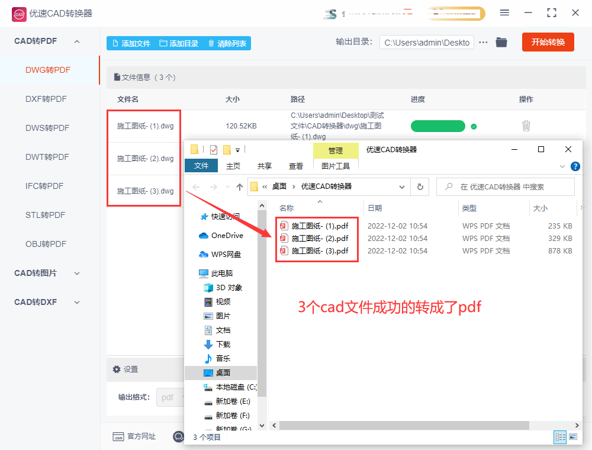The height and width of the screenshot is (450, 592).
Task: Select 本地磁盘 (C:) drive
Action: 230,387
